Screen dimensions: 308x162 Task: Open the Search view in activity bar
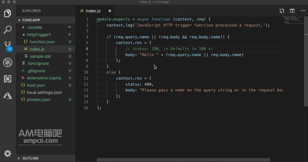(8, 30)
